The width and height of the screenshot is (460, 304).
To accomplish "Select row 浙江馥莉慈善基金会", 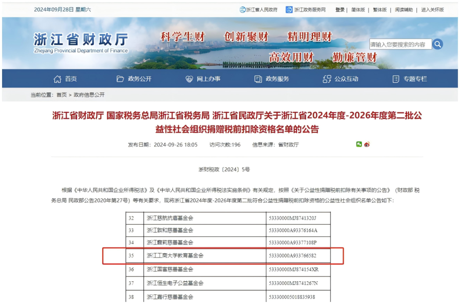I will 228,242.
